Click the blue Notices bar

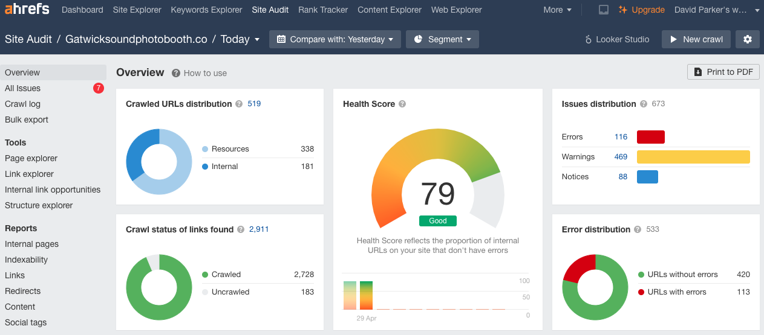(x=647, y=177)
